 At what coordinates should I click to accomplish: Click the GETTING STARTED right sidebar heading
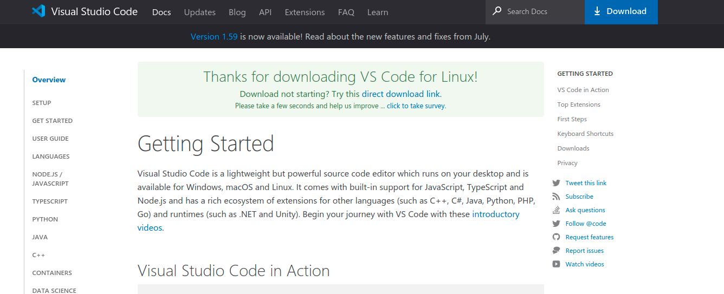point(585,74)
